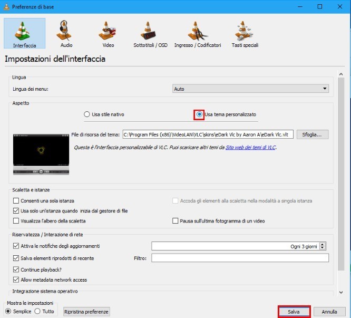This screenshot has height=318, width=351.
Task: Open the Interfaccia settings category
Action: 24,33
